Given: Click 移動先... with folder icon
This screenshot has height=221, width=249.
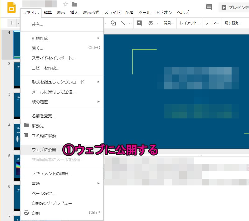Looking at the screenshot, I should [62, 126].
